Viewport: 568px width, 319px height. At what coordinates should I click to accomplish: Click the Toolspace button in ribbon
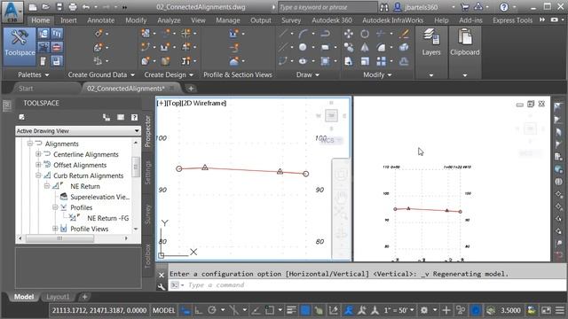(x=20, y=46)
